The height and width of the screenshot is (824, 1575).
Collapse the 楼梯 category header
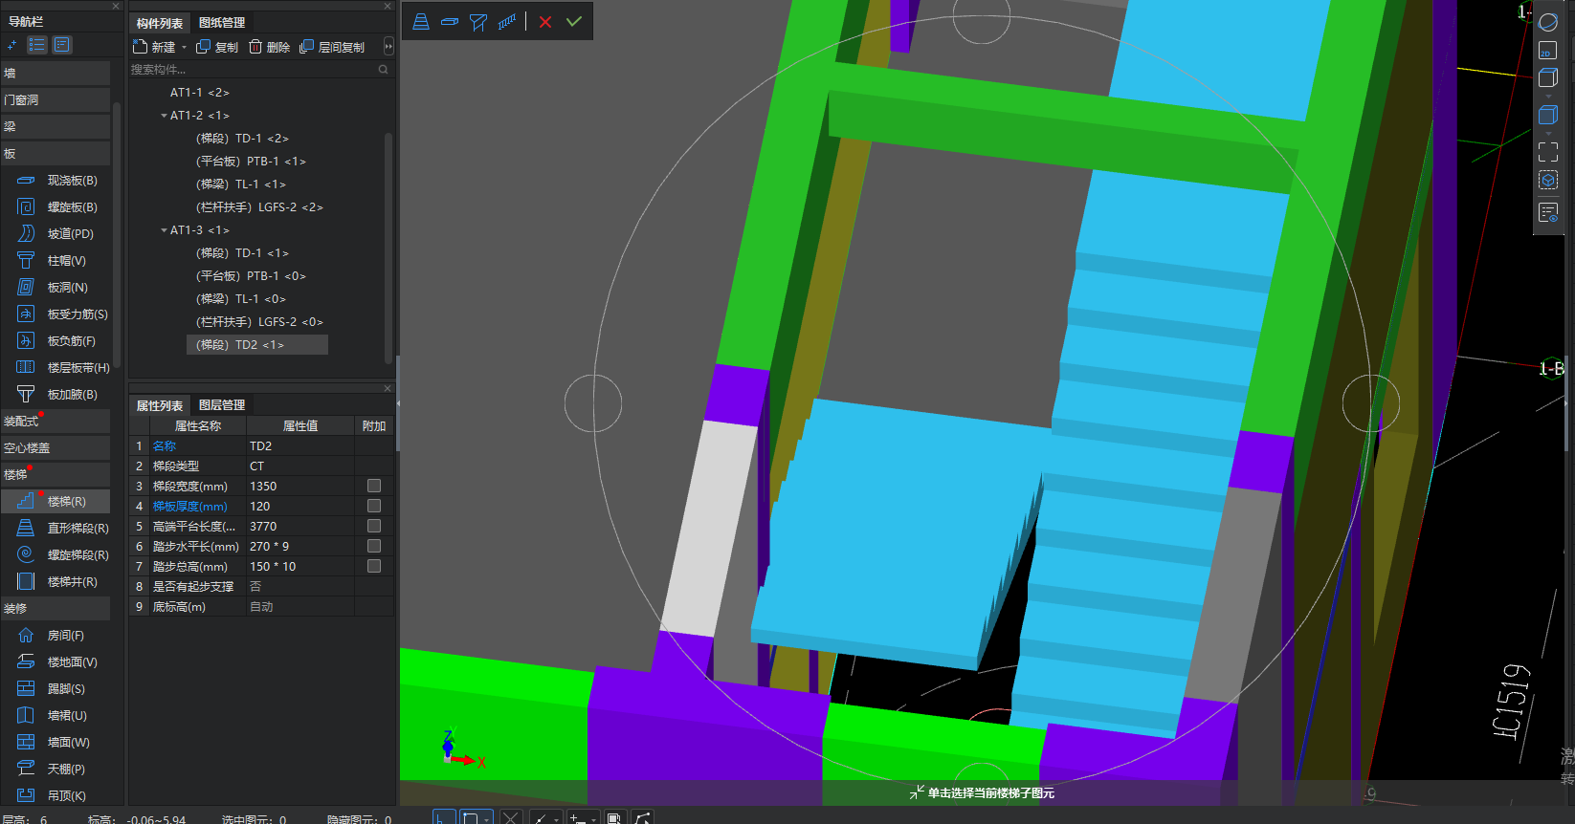pos(55,474)
